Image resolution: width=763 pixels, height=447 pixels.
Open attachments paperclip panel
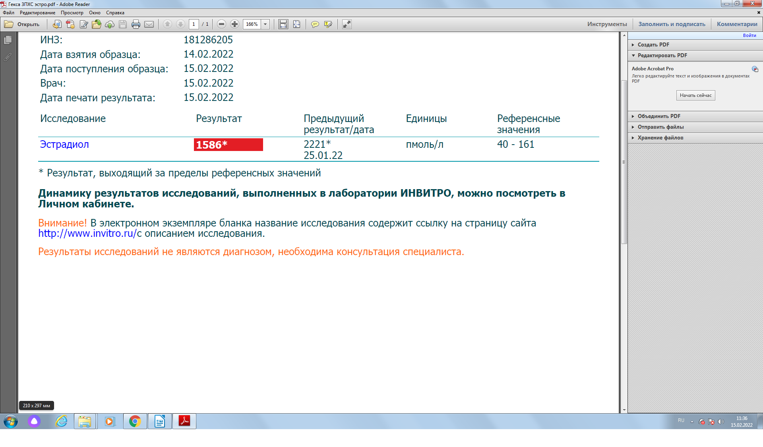click(x=8, y=57)
